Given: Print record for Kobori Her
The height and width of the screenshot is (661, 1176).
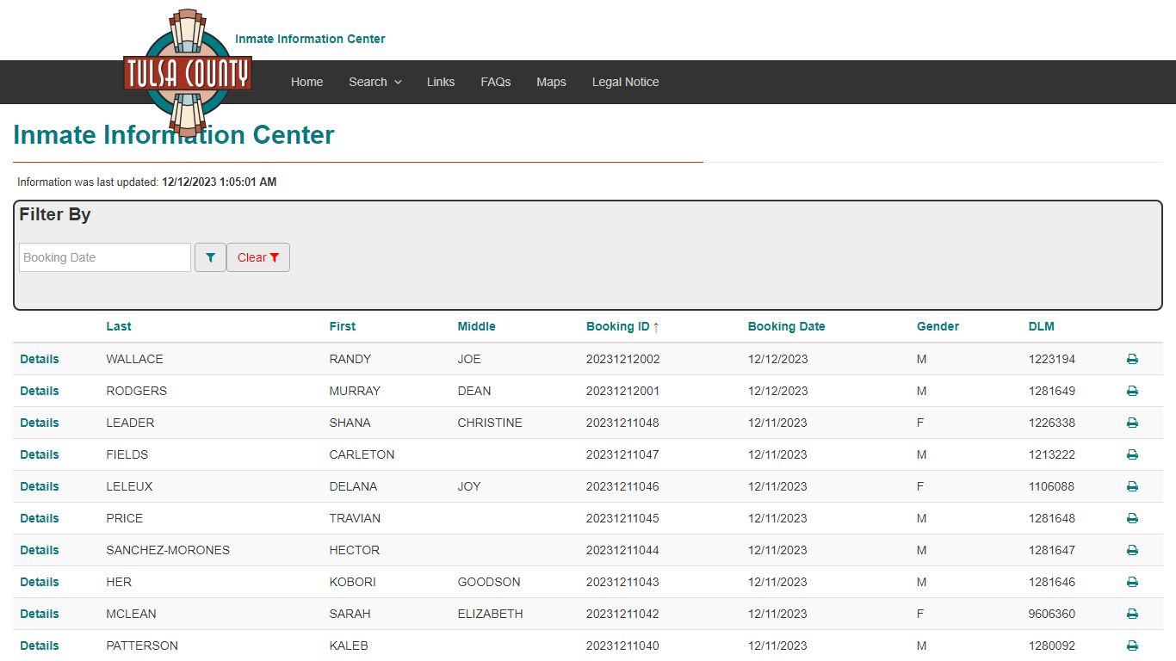Looking at the screenshot, I should point(1132,582).
